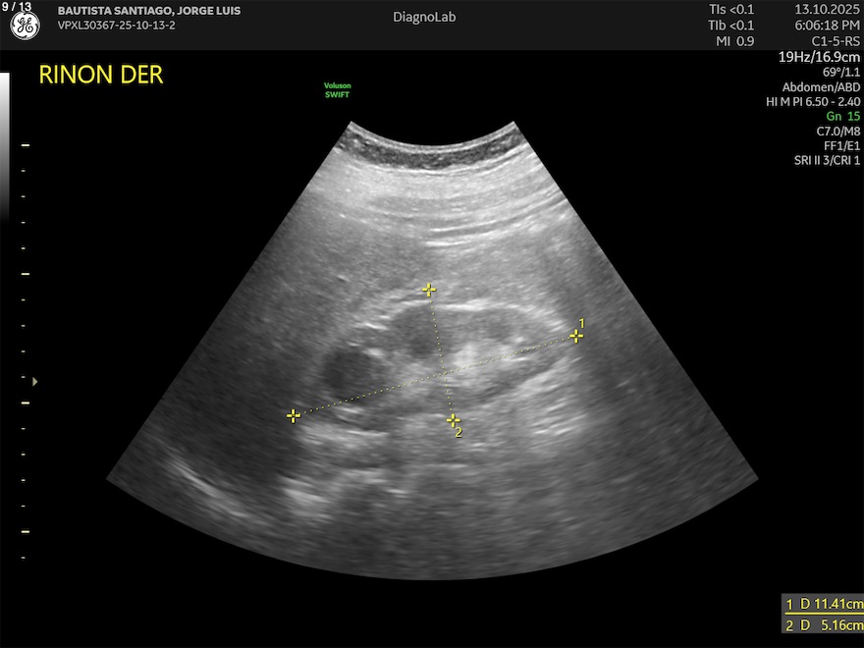Click the 9 / 13 image counter
Screen dimensions: 864x648
point(17,7)
